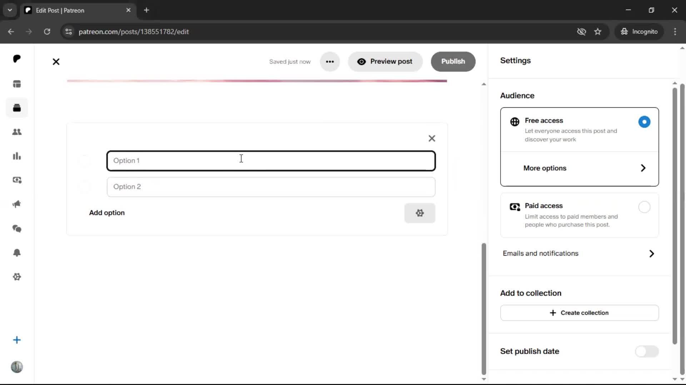
Task: Click the Saved just now status text
Action: pyautogui.click(x=290, y=62)
